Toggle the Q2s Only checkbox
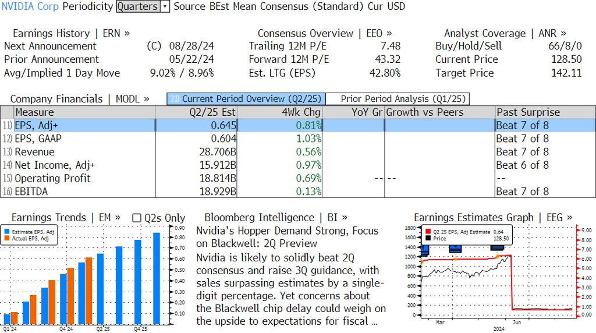Screen dimensions: 596x333 (x=136, y=218)
